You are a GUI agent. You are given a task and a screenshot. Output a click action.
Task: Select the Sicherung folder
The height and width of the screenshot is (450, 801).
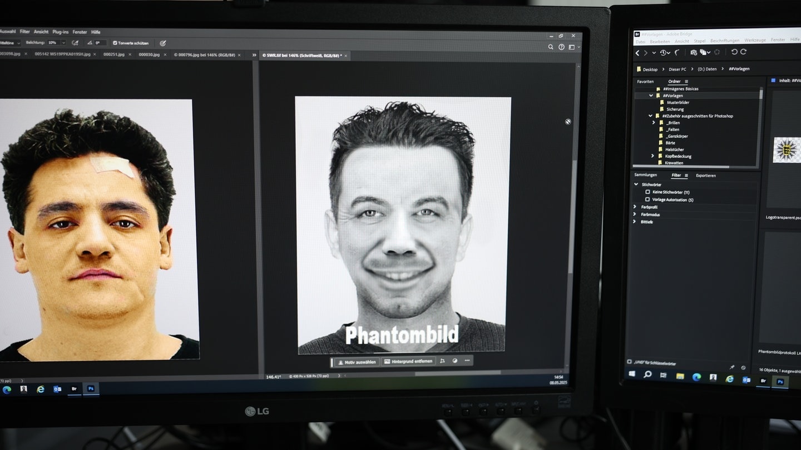(x=675, y=109)
